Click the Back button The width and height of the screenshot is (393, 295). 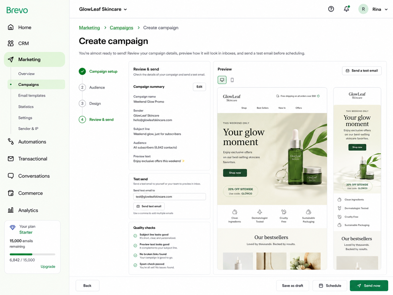87,285
